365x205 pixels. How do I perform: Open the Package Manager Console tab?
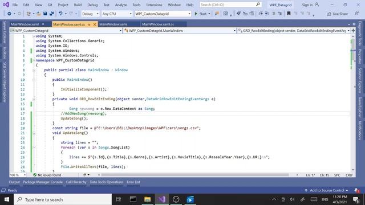[x=43, y=182]
